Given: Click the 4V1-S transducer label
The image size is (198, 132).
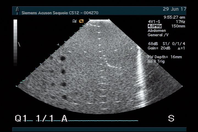Looking at the screenshot, I should [154, 22].
